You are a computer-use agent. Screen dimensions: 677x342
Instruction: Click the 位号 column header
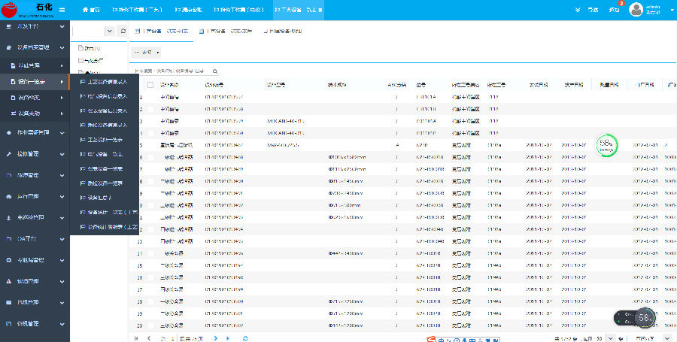click(421, 85)
